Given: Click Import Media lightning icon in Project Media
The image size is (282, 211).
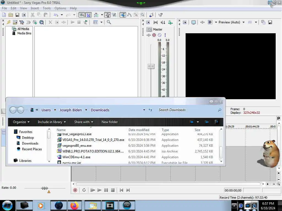Looking at the screenshot, I should 9,22.
